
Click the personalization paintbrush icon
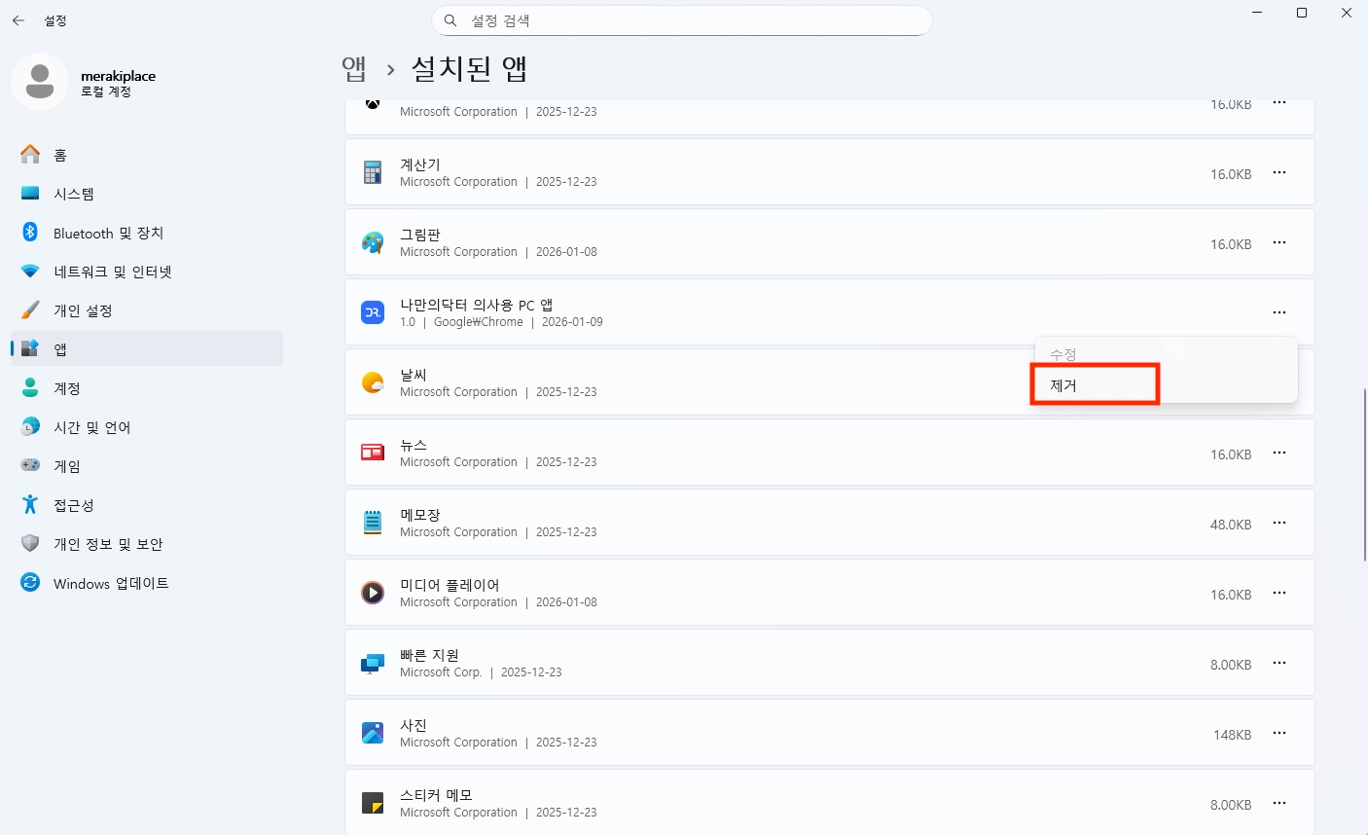click(30, 310)
